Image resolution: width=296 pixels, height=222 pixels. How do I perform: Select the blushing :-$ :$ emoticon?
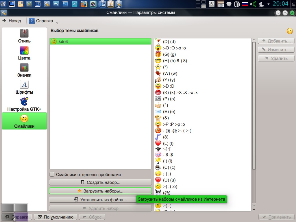click(x=203, y=155)
